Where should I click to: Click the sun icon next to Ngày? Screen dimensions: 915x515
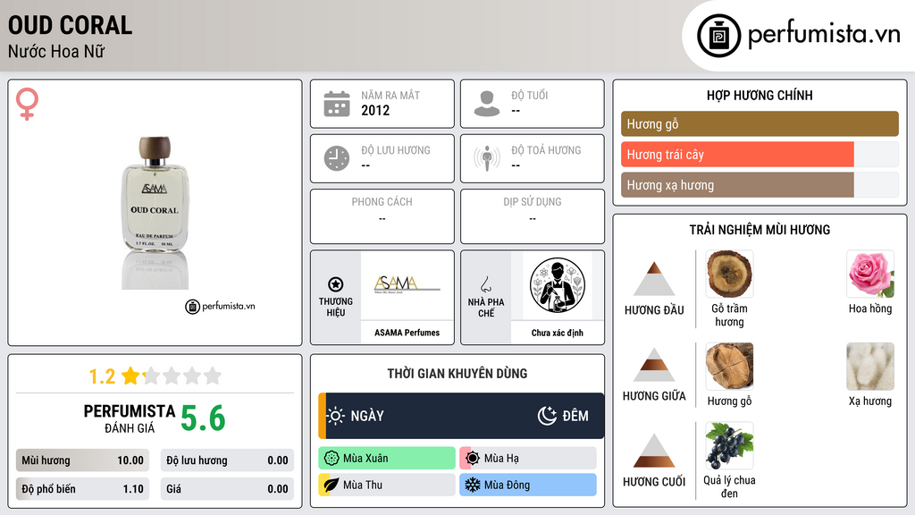pyautogui.click(x=336, y=416)
